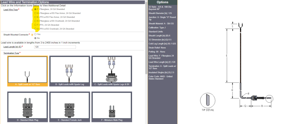Click option 'Insulated Singles [in] (S) 2.5'
The width and height of the screenshot is (287, 124).
(x=161, y=73)
